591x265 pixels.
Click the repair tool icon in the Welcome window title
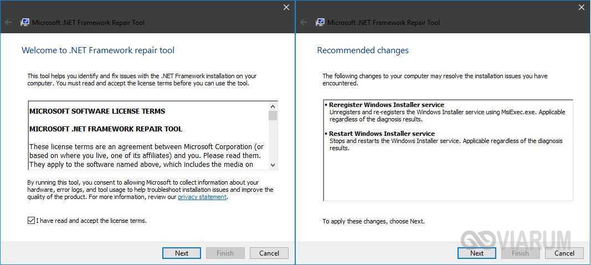coord(24,22)
